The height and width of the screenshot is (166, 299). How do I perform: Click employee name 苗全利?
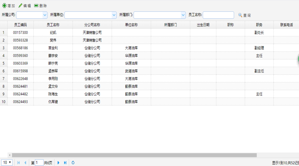click(x=53, y=48)
